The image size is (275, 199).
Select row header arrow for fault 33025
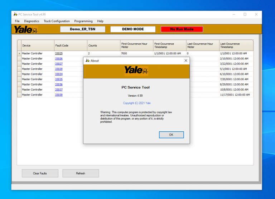click(x=19, y=53)
